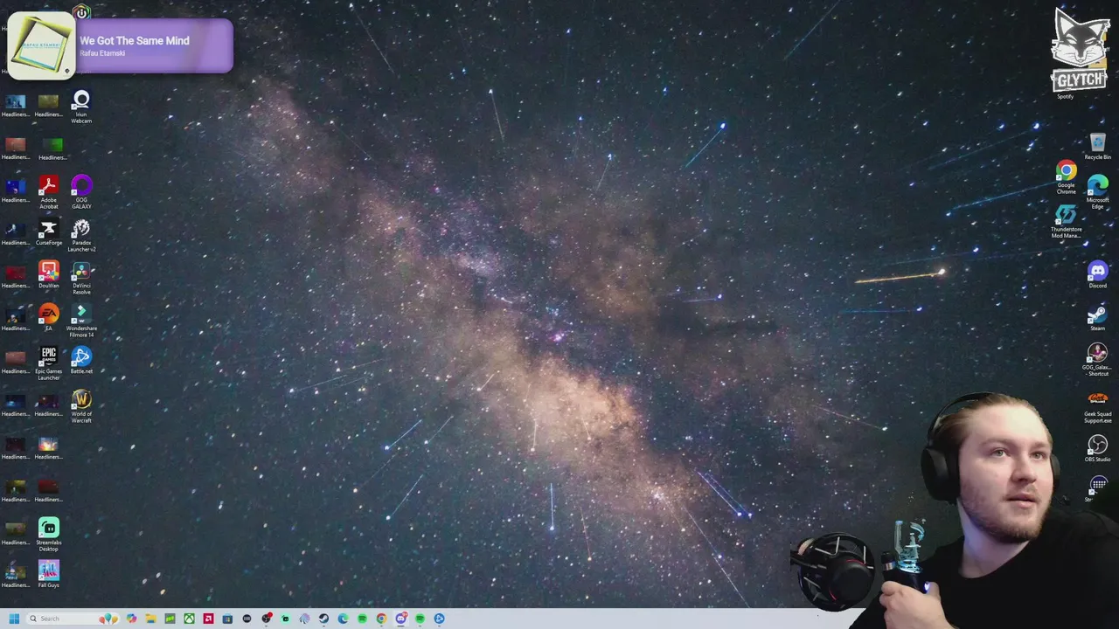Open the Fall Guys desktop icon

[48, 575]
